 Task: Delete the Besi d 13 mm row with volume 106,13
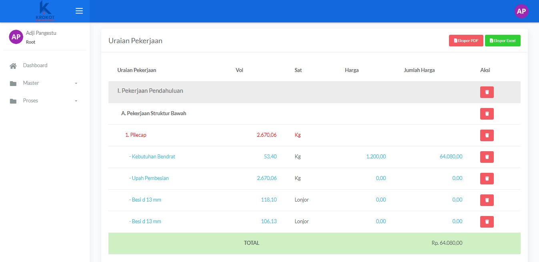[487, 222]
